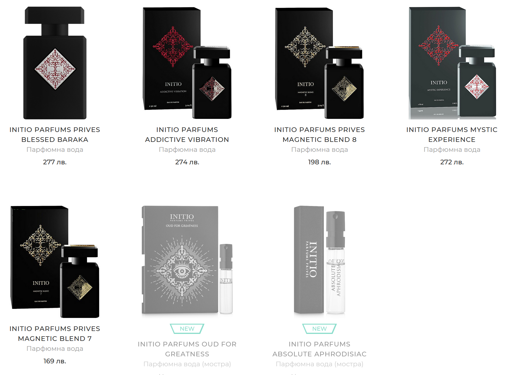Click the Initio Parfums Prives Magnetic Blend 7 title
Viewport: 515px width, 375px height.
tap(55, 334)
